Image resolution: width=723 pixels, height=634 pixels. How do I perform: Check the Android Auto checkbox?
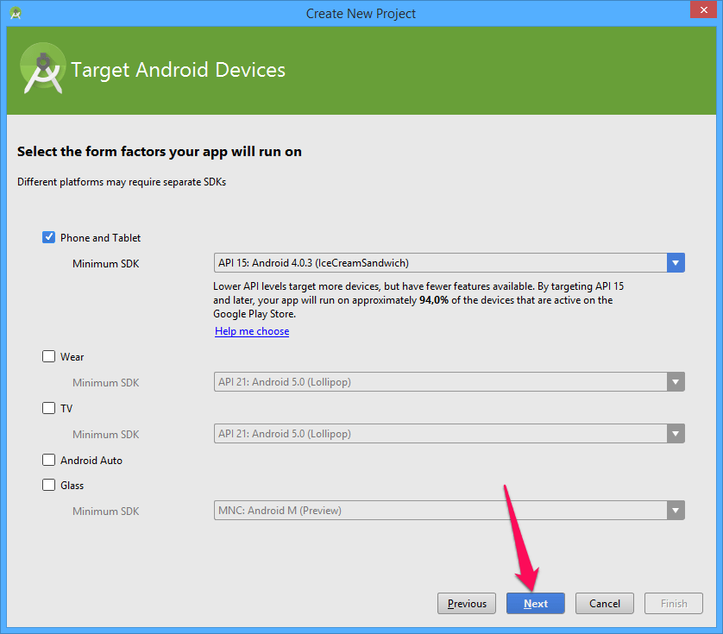point(48,460)
